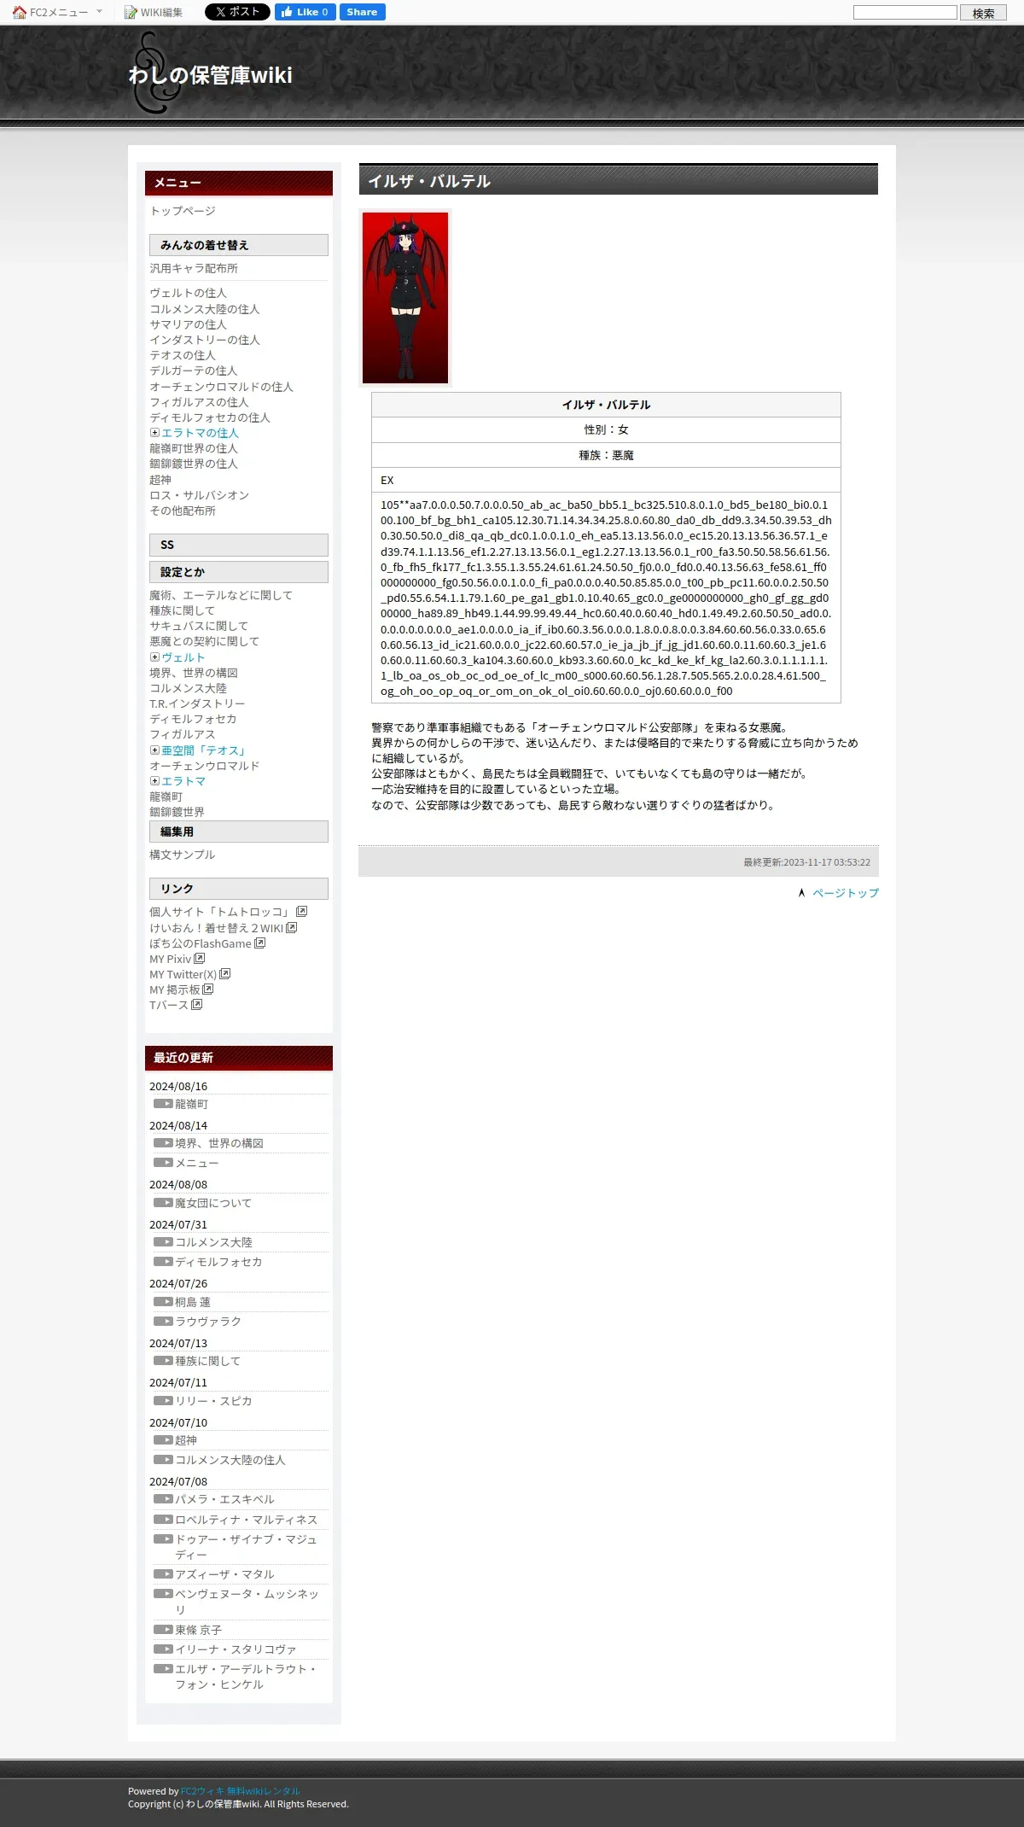
Task: Open the FC2 menu home icon
Action: [20, 12]
